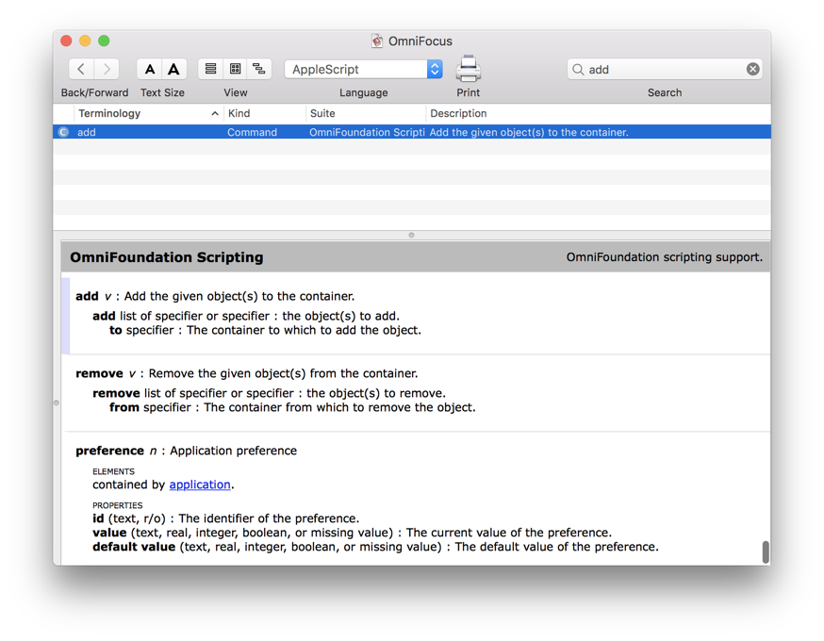Clear the search field text
Image resolution: width=824 pixels, height=641 pixels.
[x=752, y=69]
